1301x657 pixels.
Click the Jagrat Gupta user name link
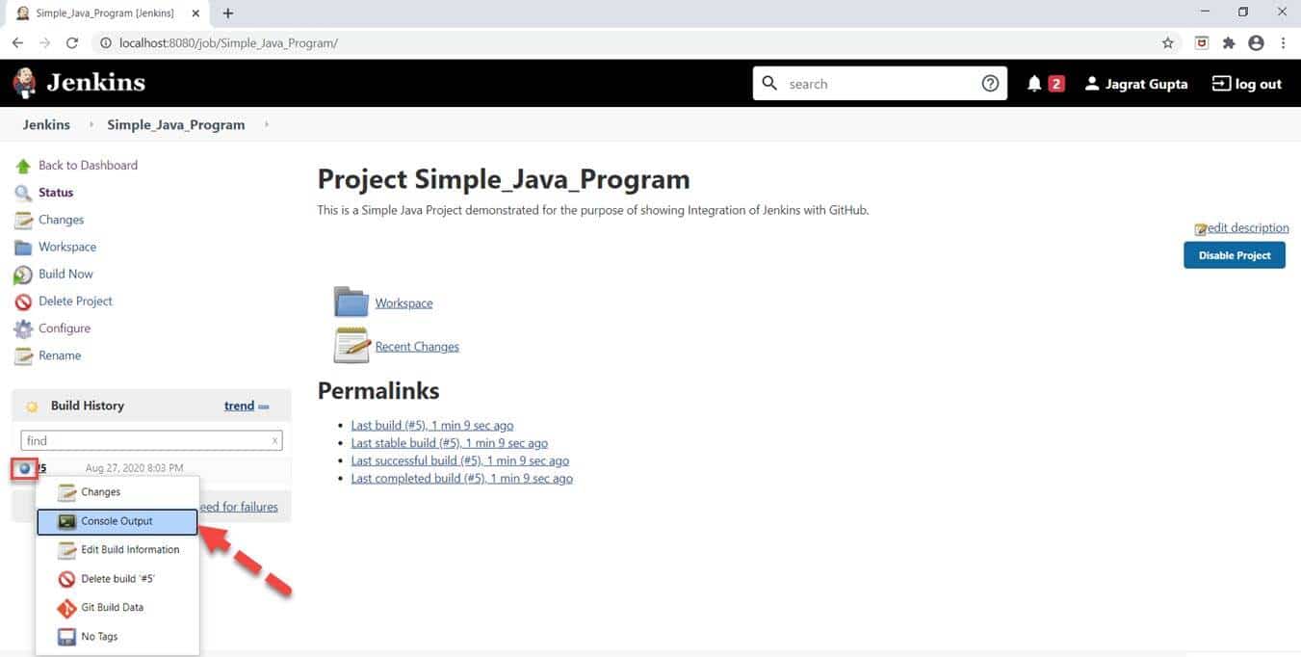pos(1146,84)
